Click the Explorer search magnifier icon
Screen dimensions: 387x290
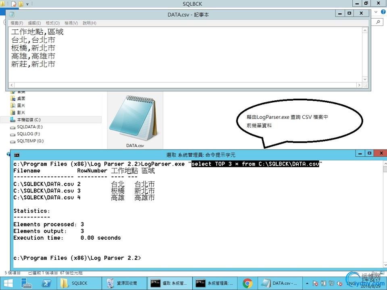tap(378, 22)
